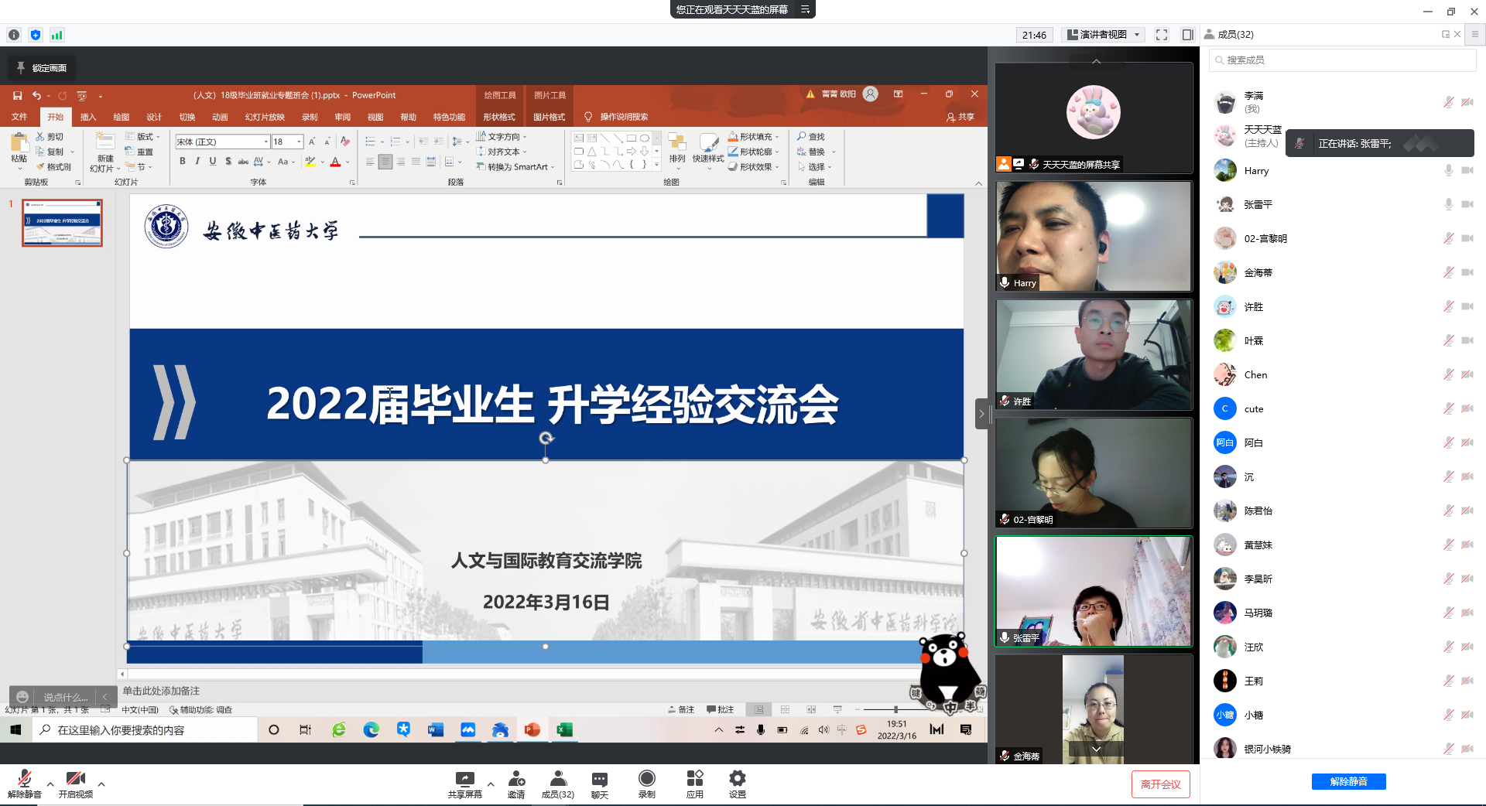The width and height of the screenshot is (1486, 806).
Task: Expand audio options arrow beside unmute
Action: 50,784
